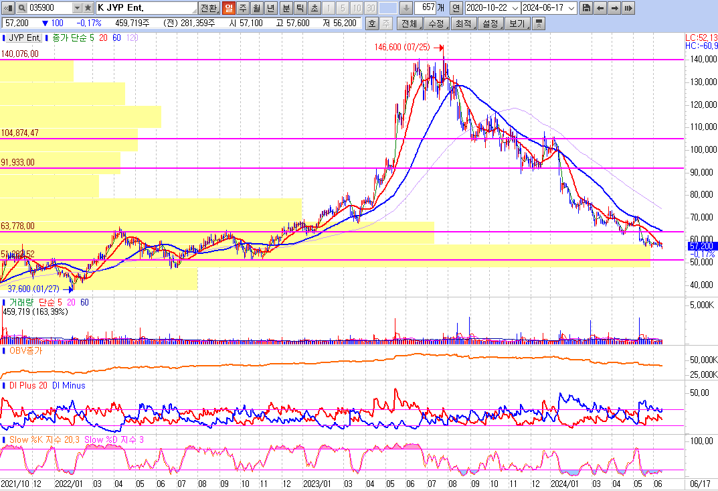Open the 수정 menu button
The width and height of the screenshot is (718, 491).
pos(436,23)
